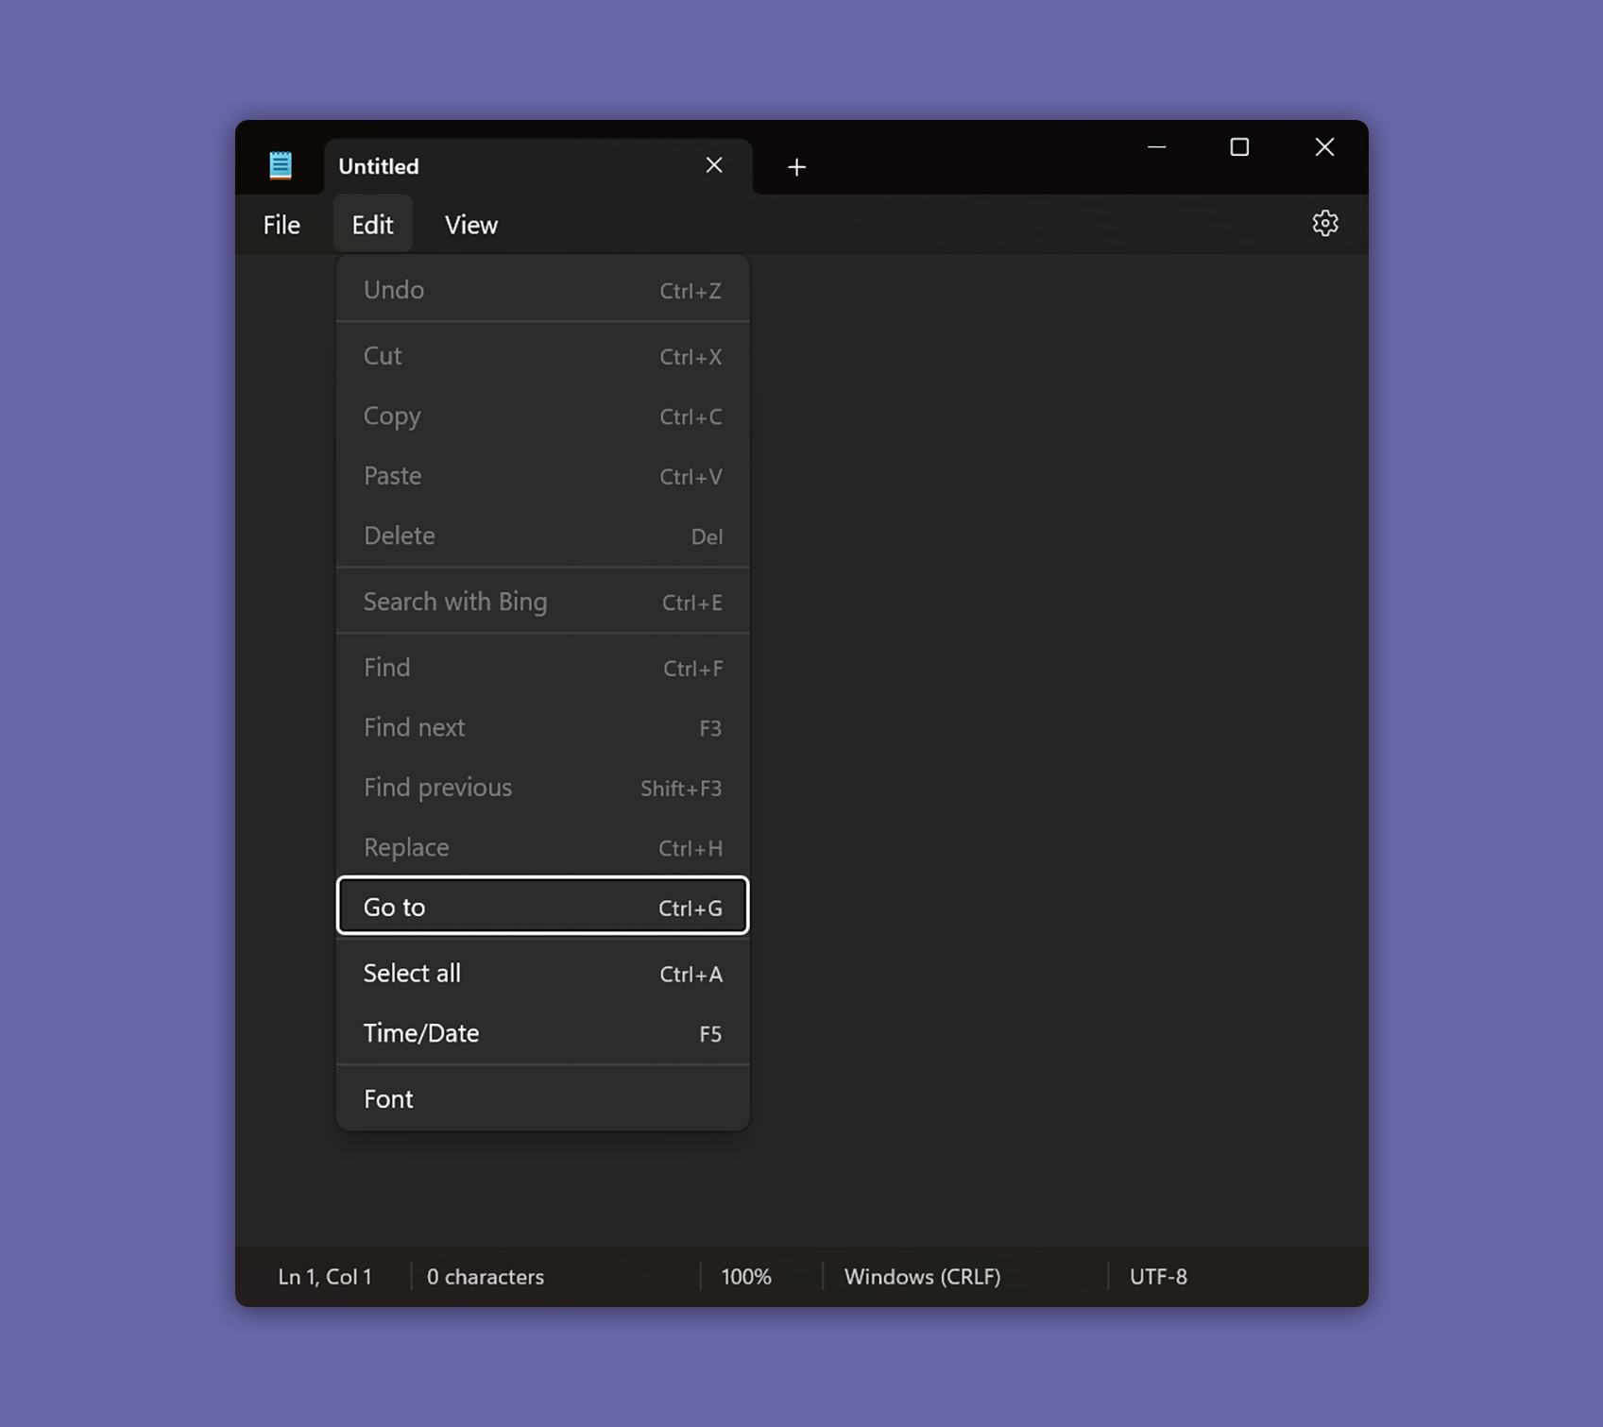Close the Untitled tab
Screen dimensions: 1603x1427
[714, 165]
